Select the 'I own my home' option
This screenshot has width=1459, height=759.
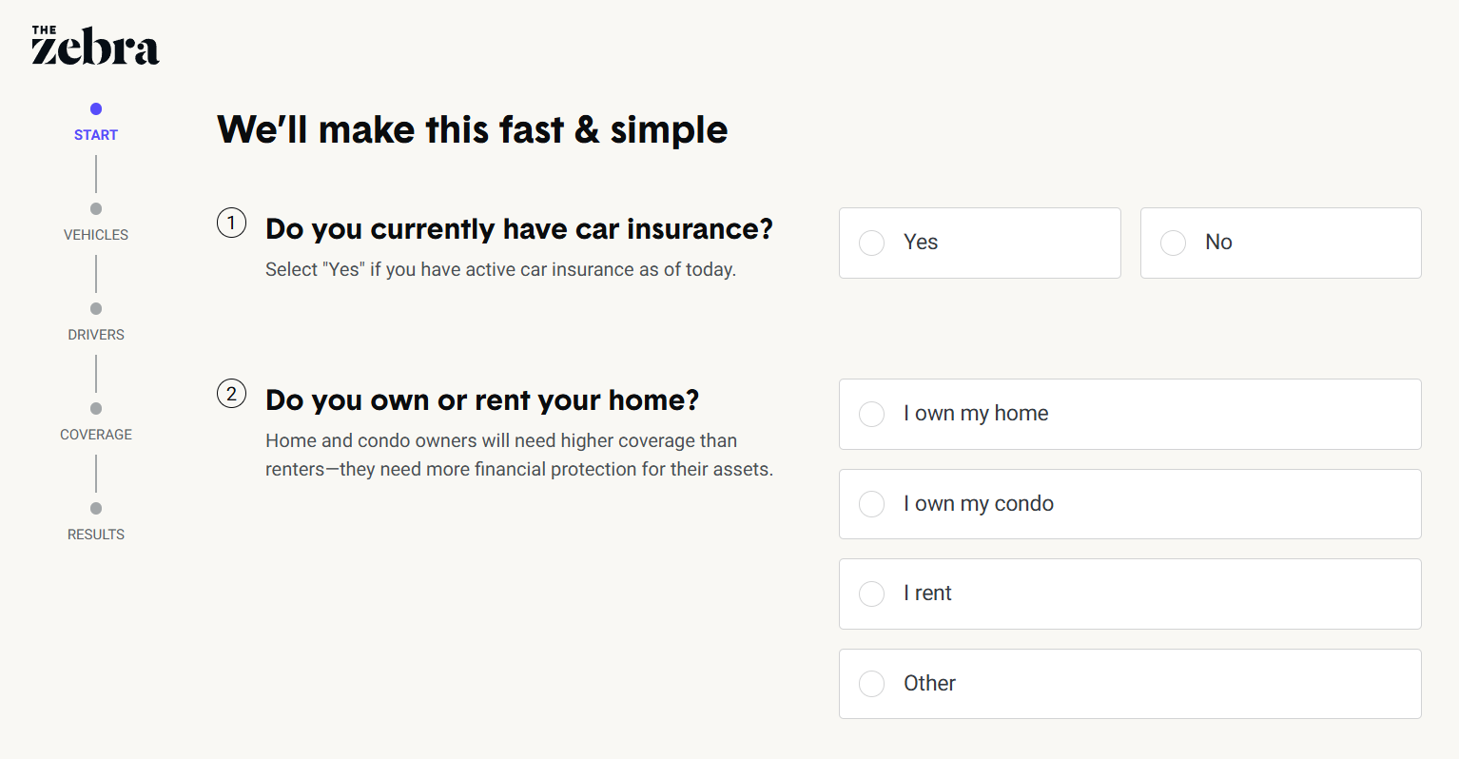point(1129,414)
